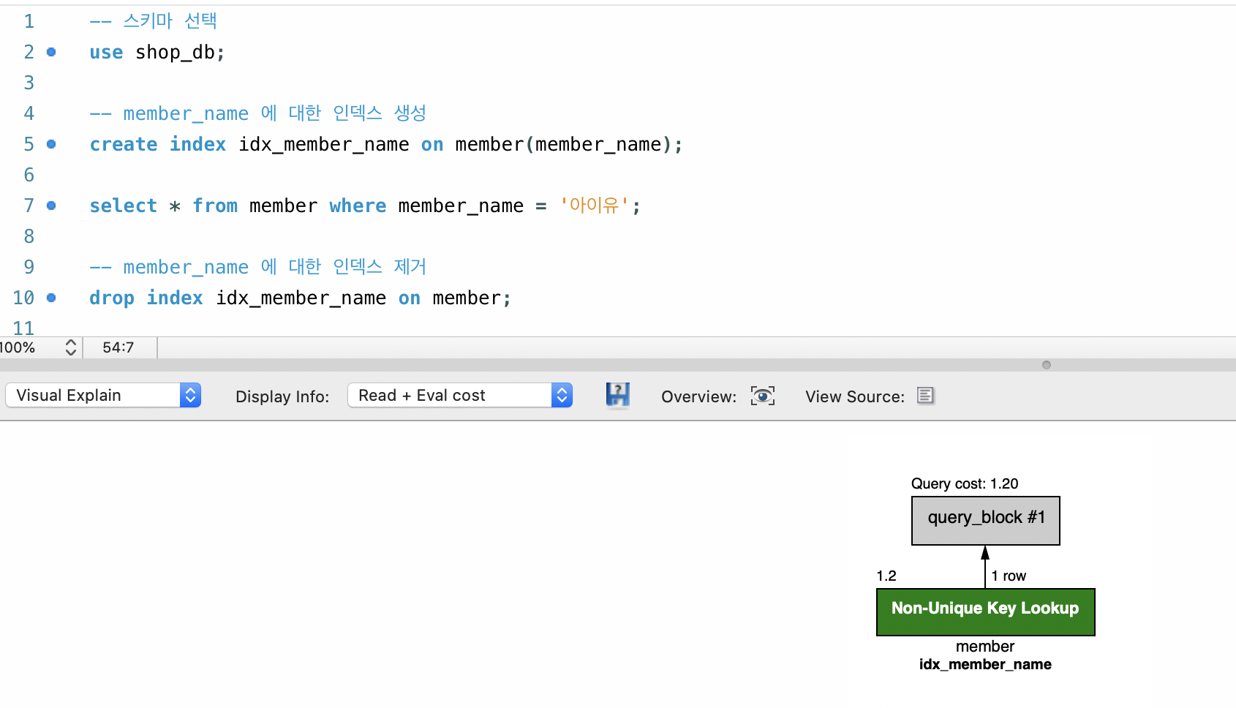
Task: Click the 54:7 cursor position indicator
Action: click(118, 347)
